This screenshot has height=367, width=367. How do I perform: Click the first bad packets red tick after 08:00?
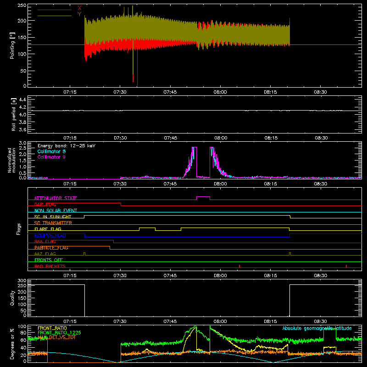point(239,266)
